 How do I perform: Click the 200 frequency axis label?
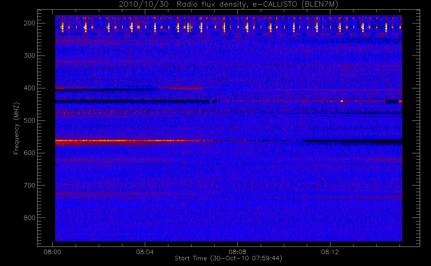(x=29, y=23)
